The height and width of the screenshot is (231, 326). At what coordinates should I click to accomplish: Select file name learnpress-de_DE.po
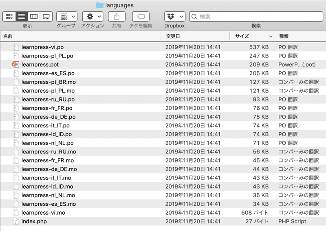point(48,117)
